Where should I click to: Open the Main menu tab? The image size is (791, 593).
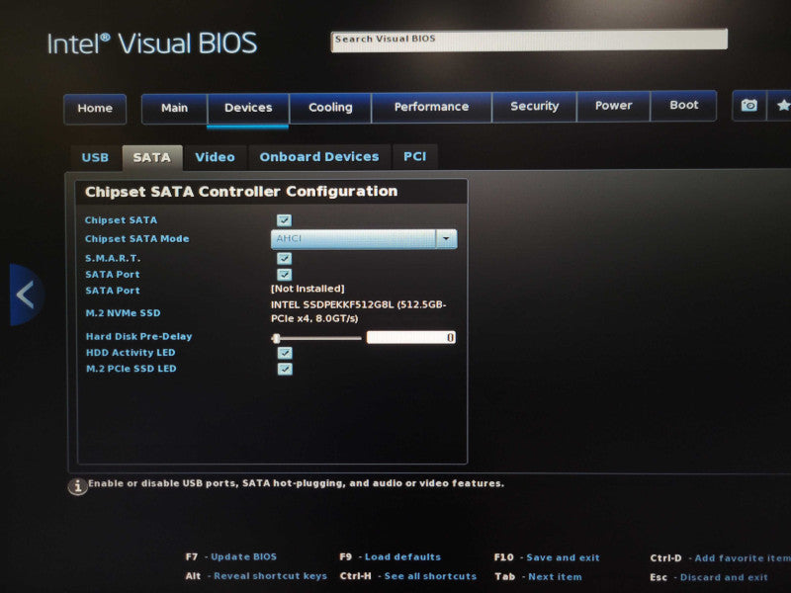pos(175,108)
